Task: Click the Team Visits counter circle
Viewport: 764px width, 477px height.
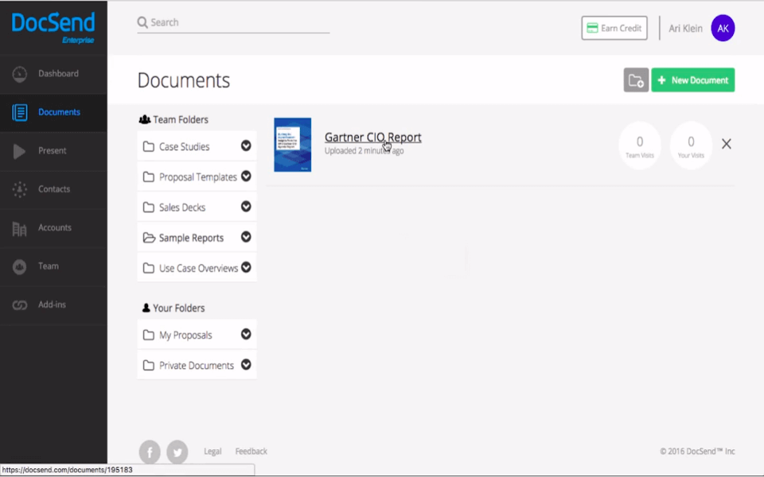Action: coord(639,145)
